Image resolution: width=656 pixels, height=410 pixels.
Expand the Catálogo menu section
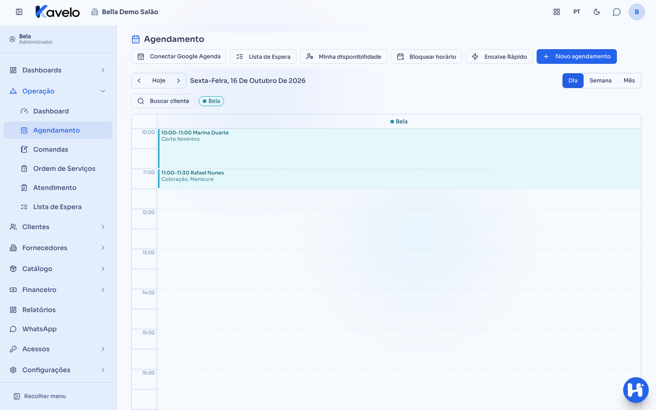[x=58, y=269]
